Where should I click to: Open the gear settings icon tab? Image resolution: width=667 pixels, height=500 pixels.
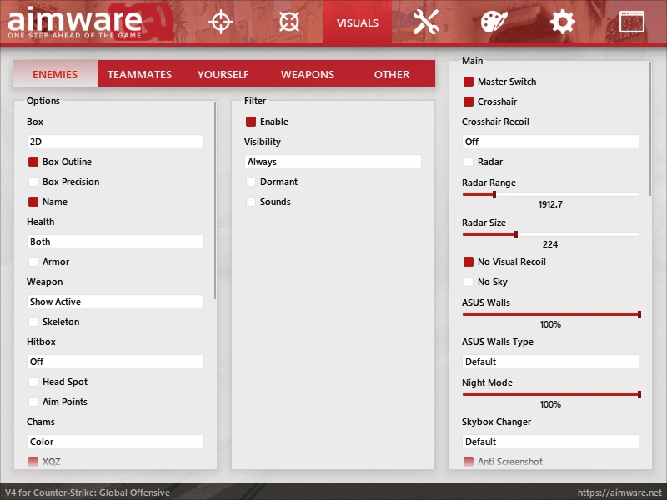[x=562, y=22]
